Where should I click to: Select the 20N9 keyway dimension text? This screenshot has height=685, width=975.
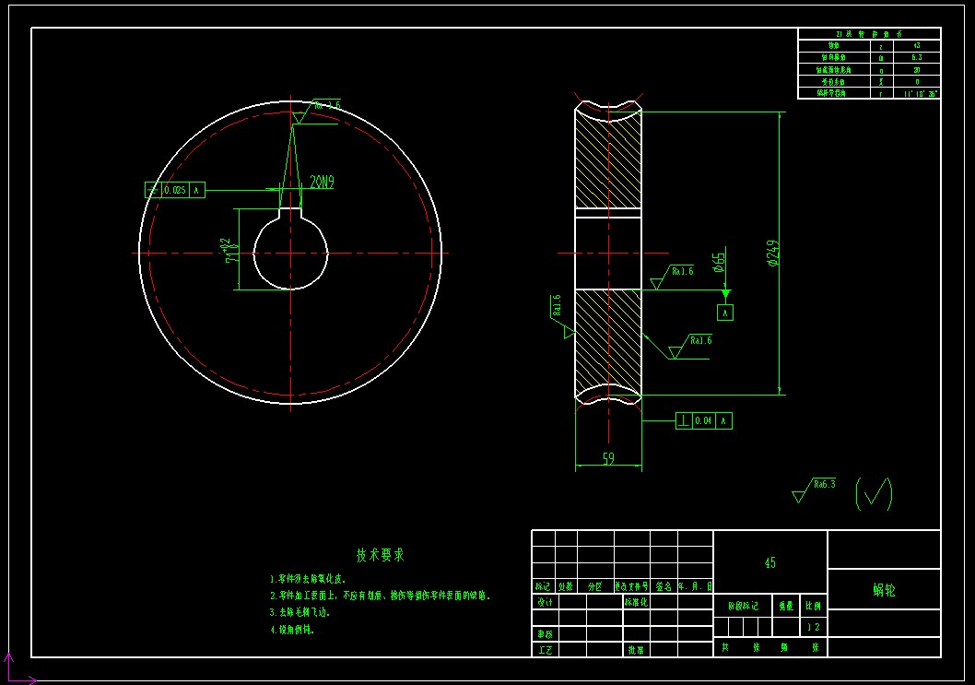pos(323,182)
